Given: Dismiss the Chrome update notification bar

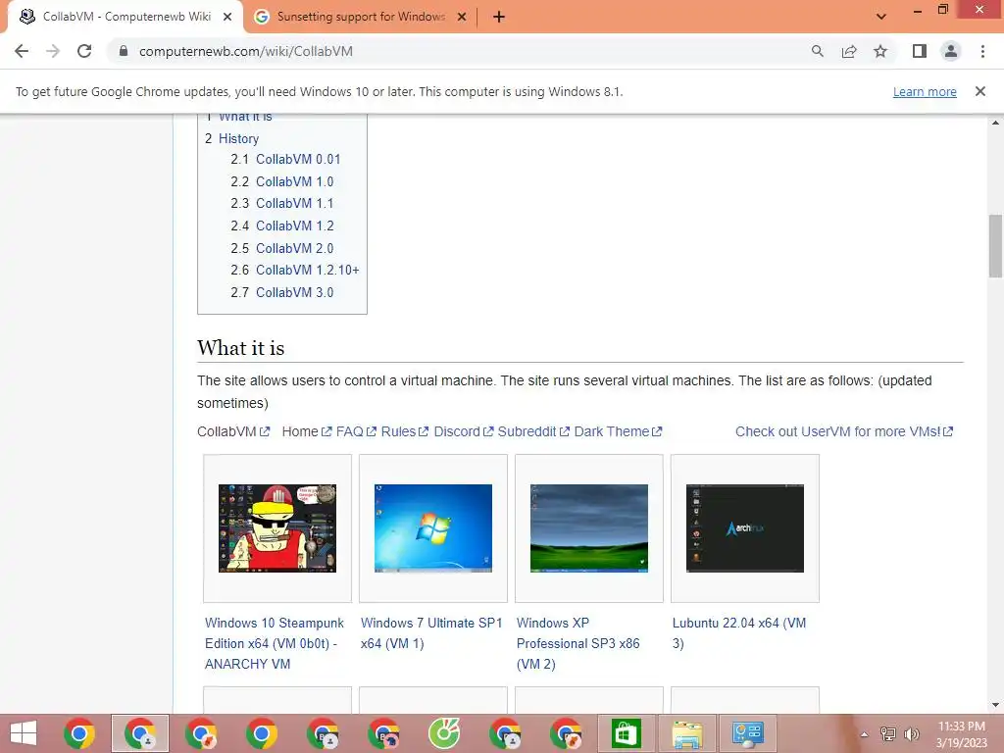Looking at the screenshot, I should [979, 91].
